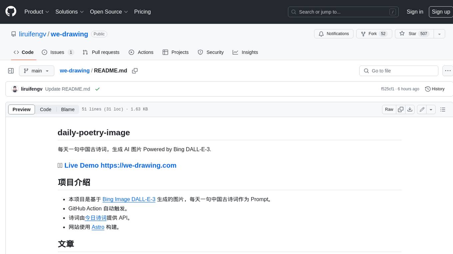The image size is (453, 254).
Task: Switch to the Insights tab
Action: click(245, 52)
